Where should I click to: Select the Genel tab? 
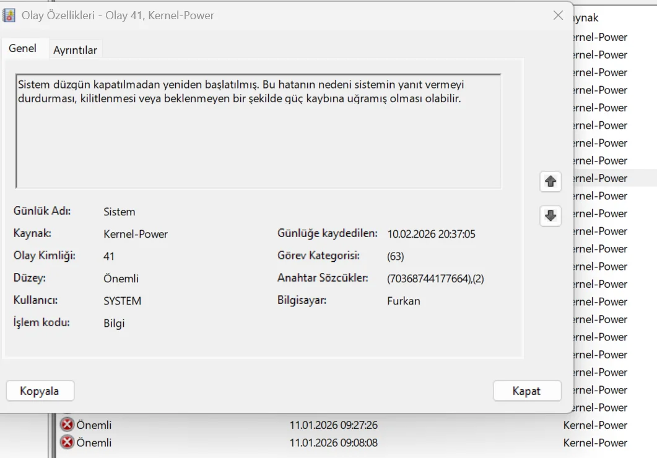23,48
